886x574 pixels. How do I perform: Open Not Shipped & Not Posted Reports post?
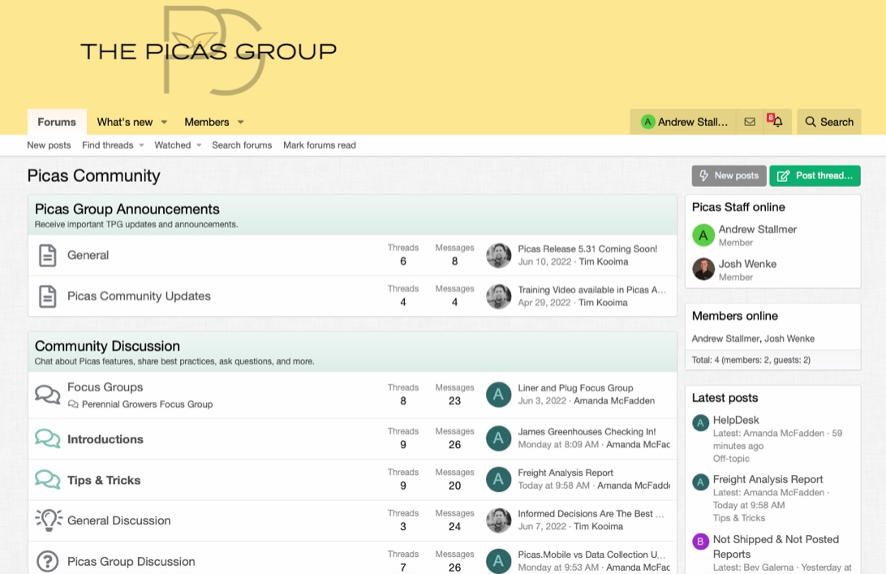[776, 547]
